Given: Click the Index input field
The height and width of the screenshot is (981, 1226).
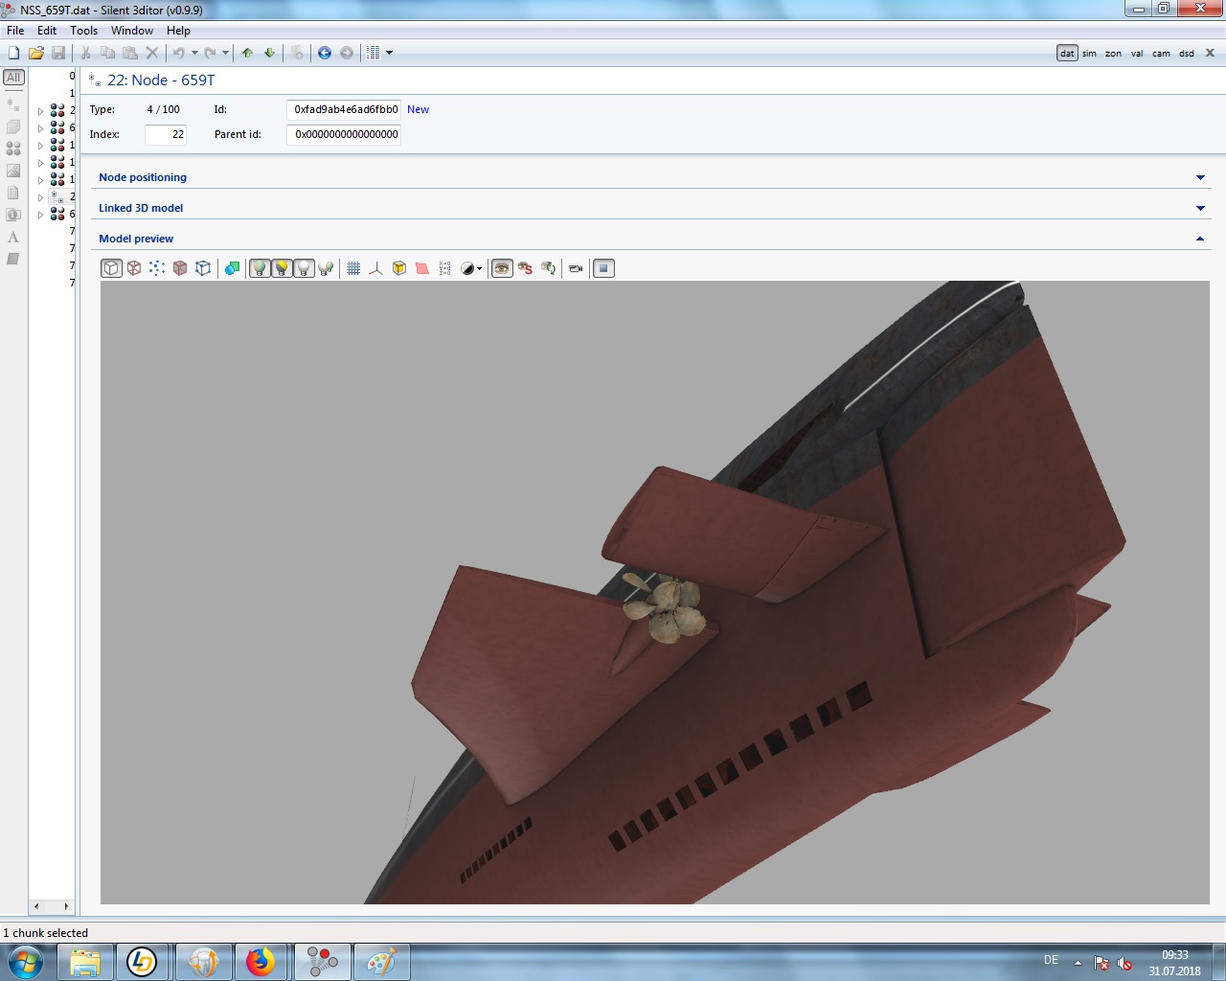Looking at the screenshot, I should pyautogui.click(x=165, y=134).
